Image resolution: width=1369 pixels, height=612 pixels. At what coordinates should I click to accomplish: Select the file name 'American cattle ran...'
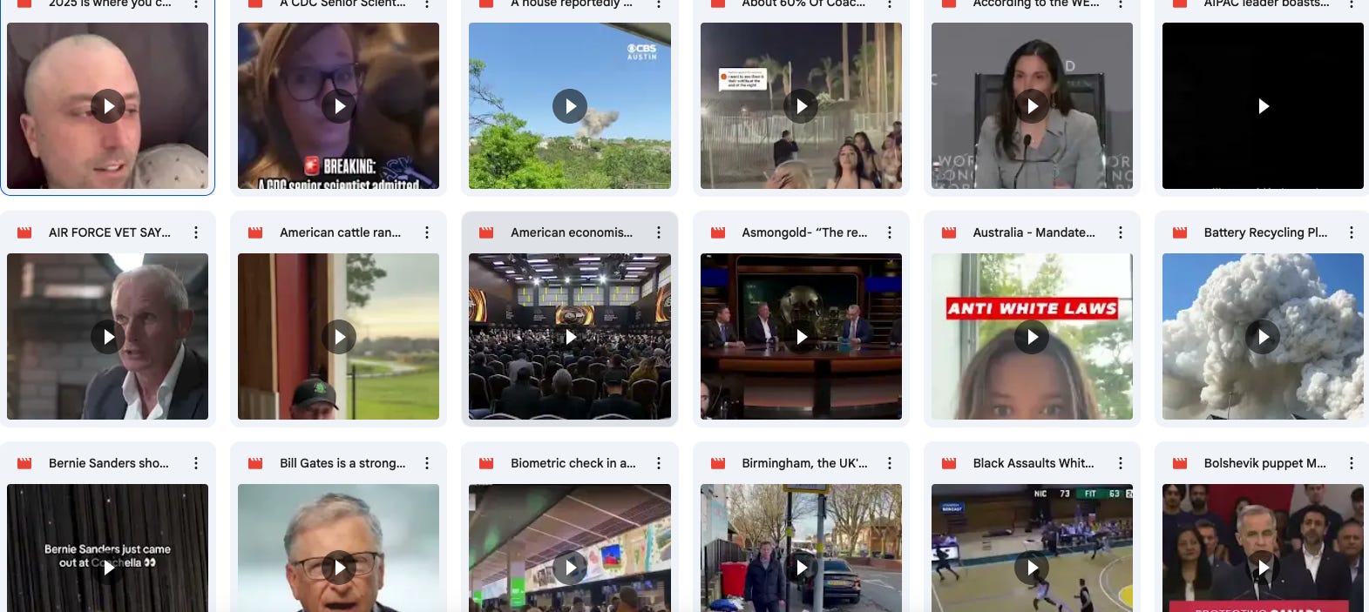(341, 232)
